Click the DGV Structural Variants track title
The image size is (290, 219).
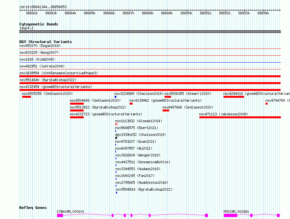click(46, 42)
